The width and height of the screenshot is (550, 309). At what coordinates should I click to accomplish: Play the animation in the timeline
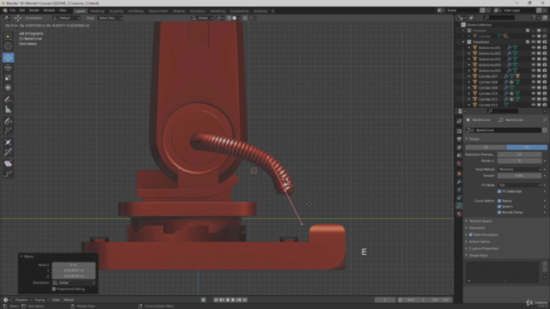pyautogui.click(x=233, y=300)
